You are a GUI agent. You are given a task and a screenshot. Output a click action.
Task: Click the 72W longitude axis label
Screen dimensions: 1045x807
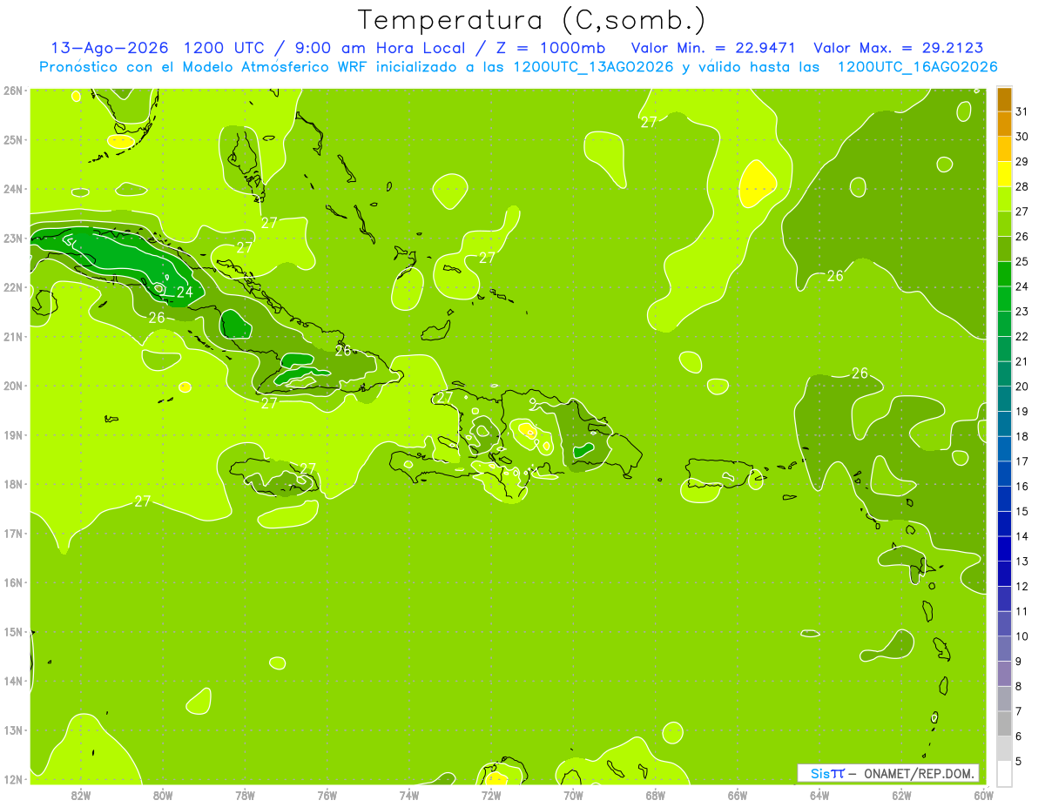click(491, 795)
